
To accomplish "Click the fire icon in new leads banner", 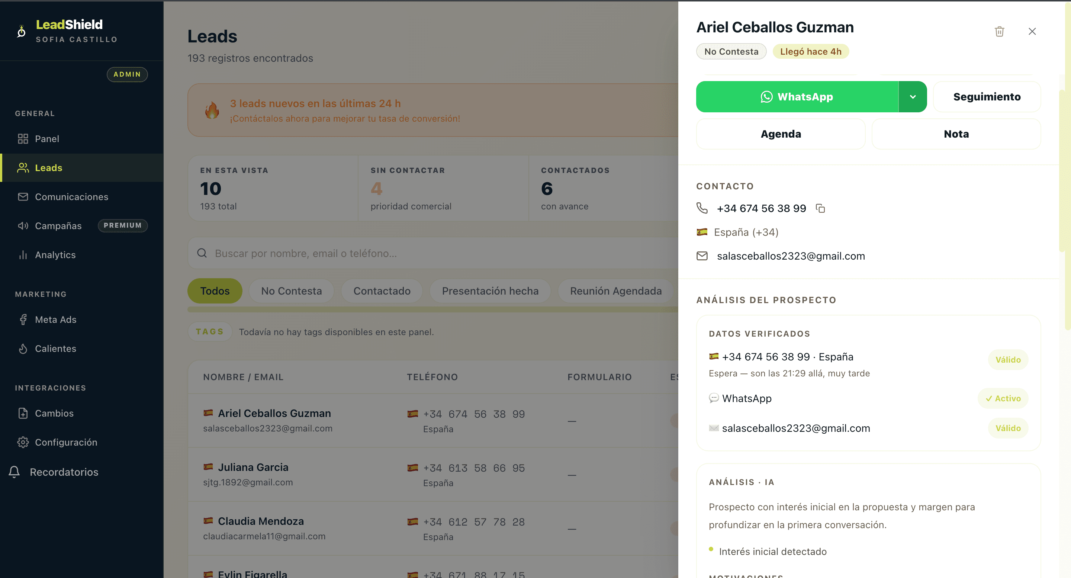I will (x=212, y=110).
